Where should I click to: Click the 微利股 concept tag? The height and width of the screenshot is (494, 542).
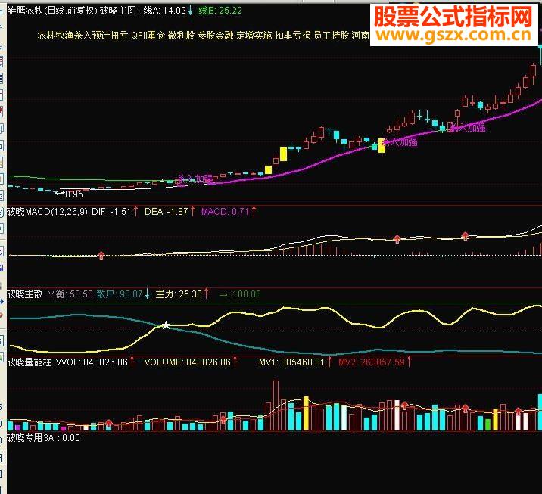(x=181, y=36)
